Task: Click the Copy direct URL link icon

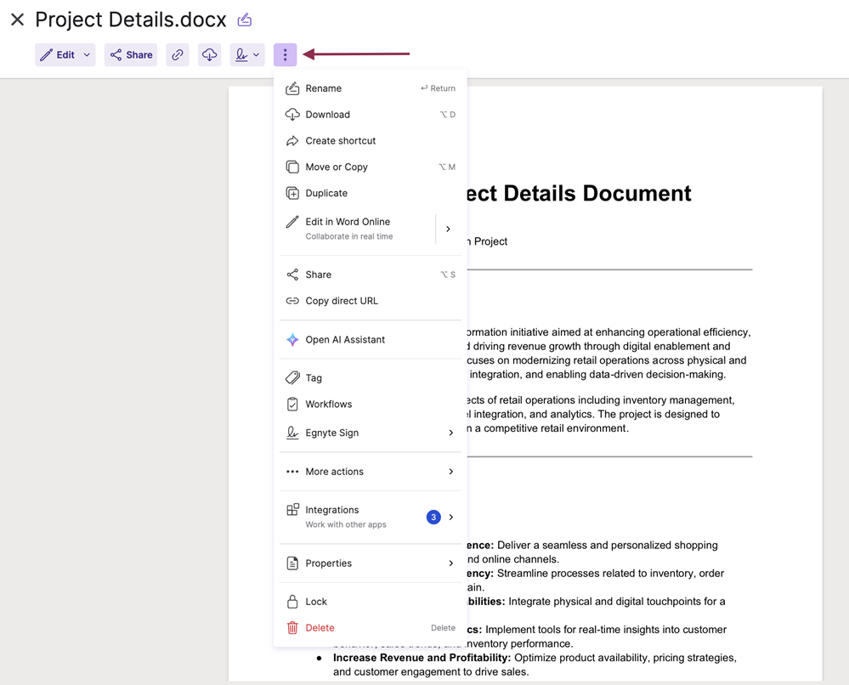Action: click(x=292, y=301)
